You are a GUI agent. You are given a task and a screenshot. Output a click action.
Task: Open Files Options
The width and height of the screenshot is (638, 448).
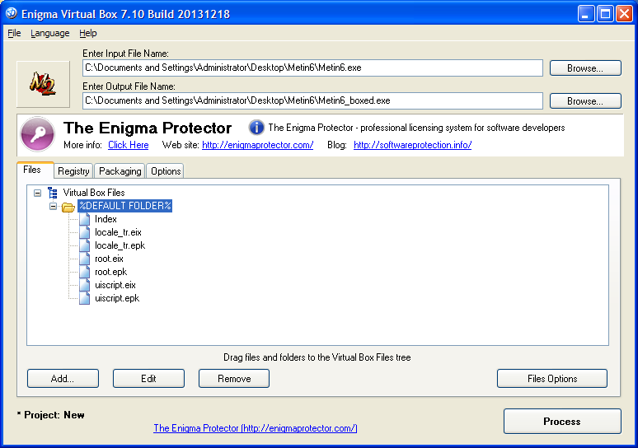pyautogui.click(x=552, y=379)
